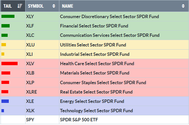Open Consumer Discretionary Select Sector SPDR Fund
The width and height of the screenshot is (189, 125).
click(x=109, y=16)
